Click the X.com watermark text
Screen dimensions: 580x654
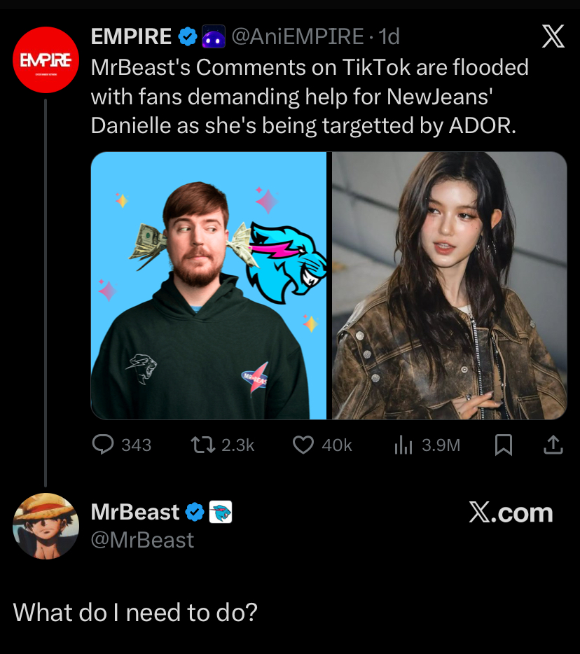click(511, 513)
